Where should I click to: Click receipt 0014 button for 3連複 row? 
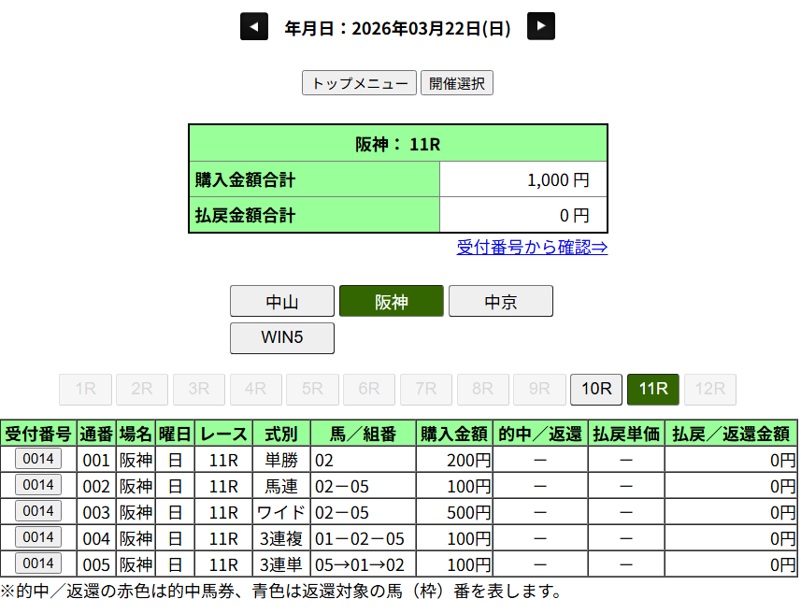38,537
